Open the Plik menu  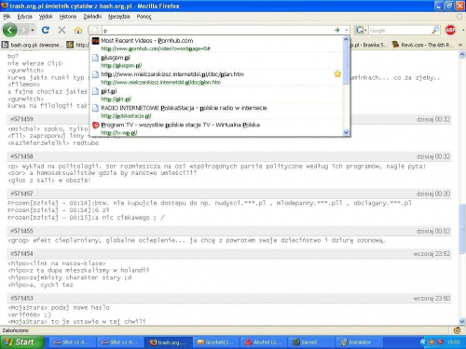pos(7,17)
